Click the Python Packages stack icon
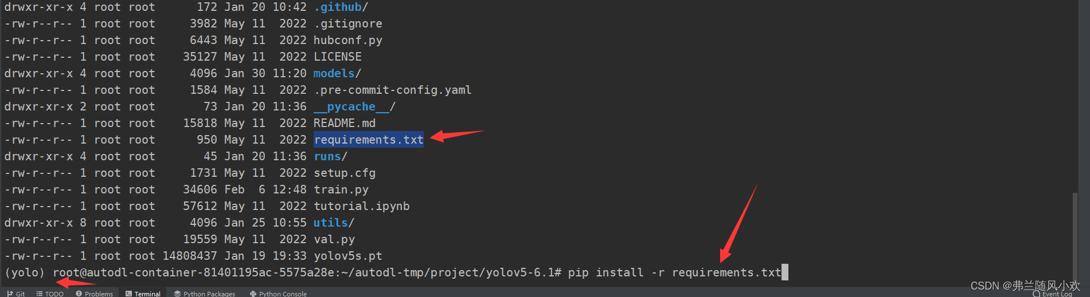 (x=178, y=294)
